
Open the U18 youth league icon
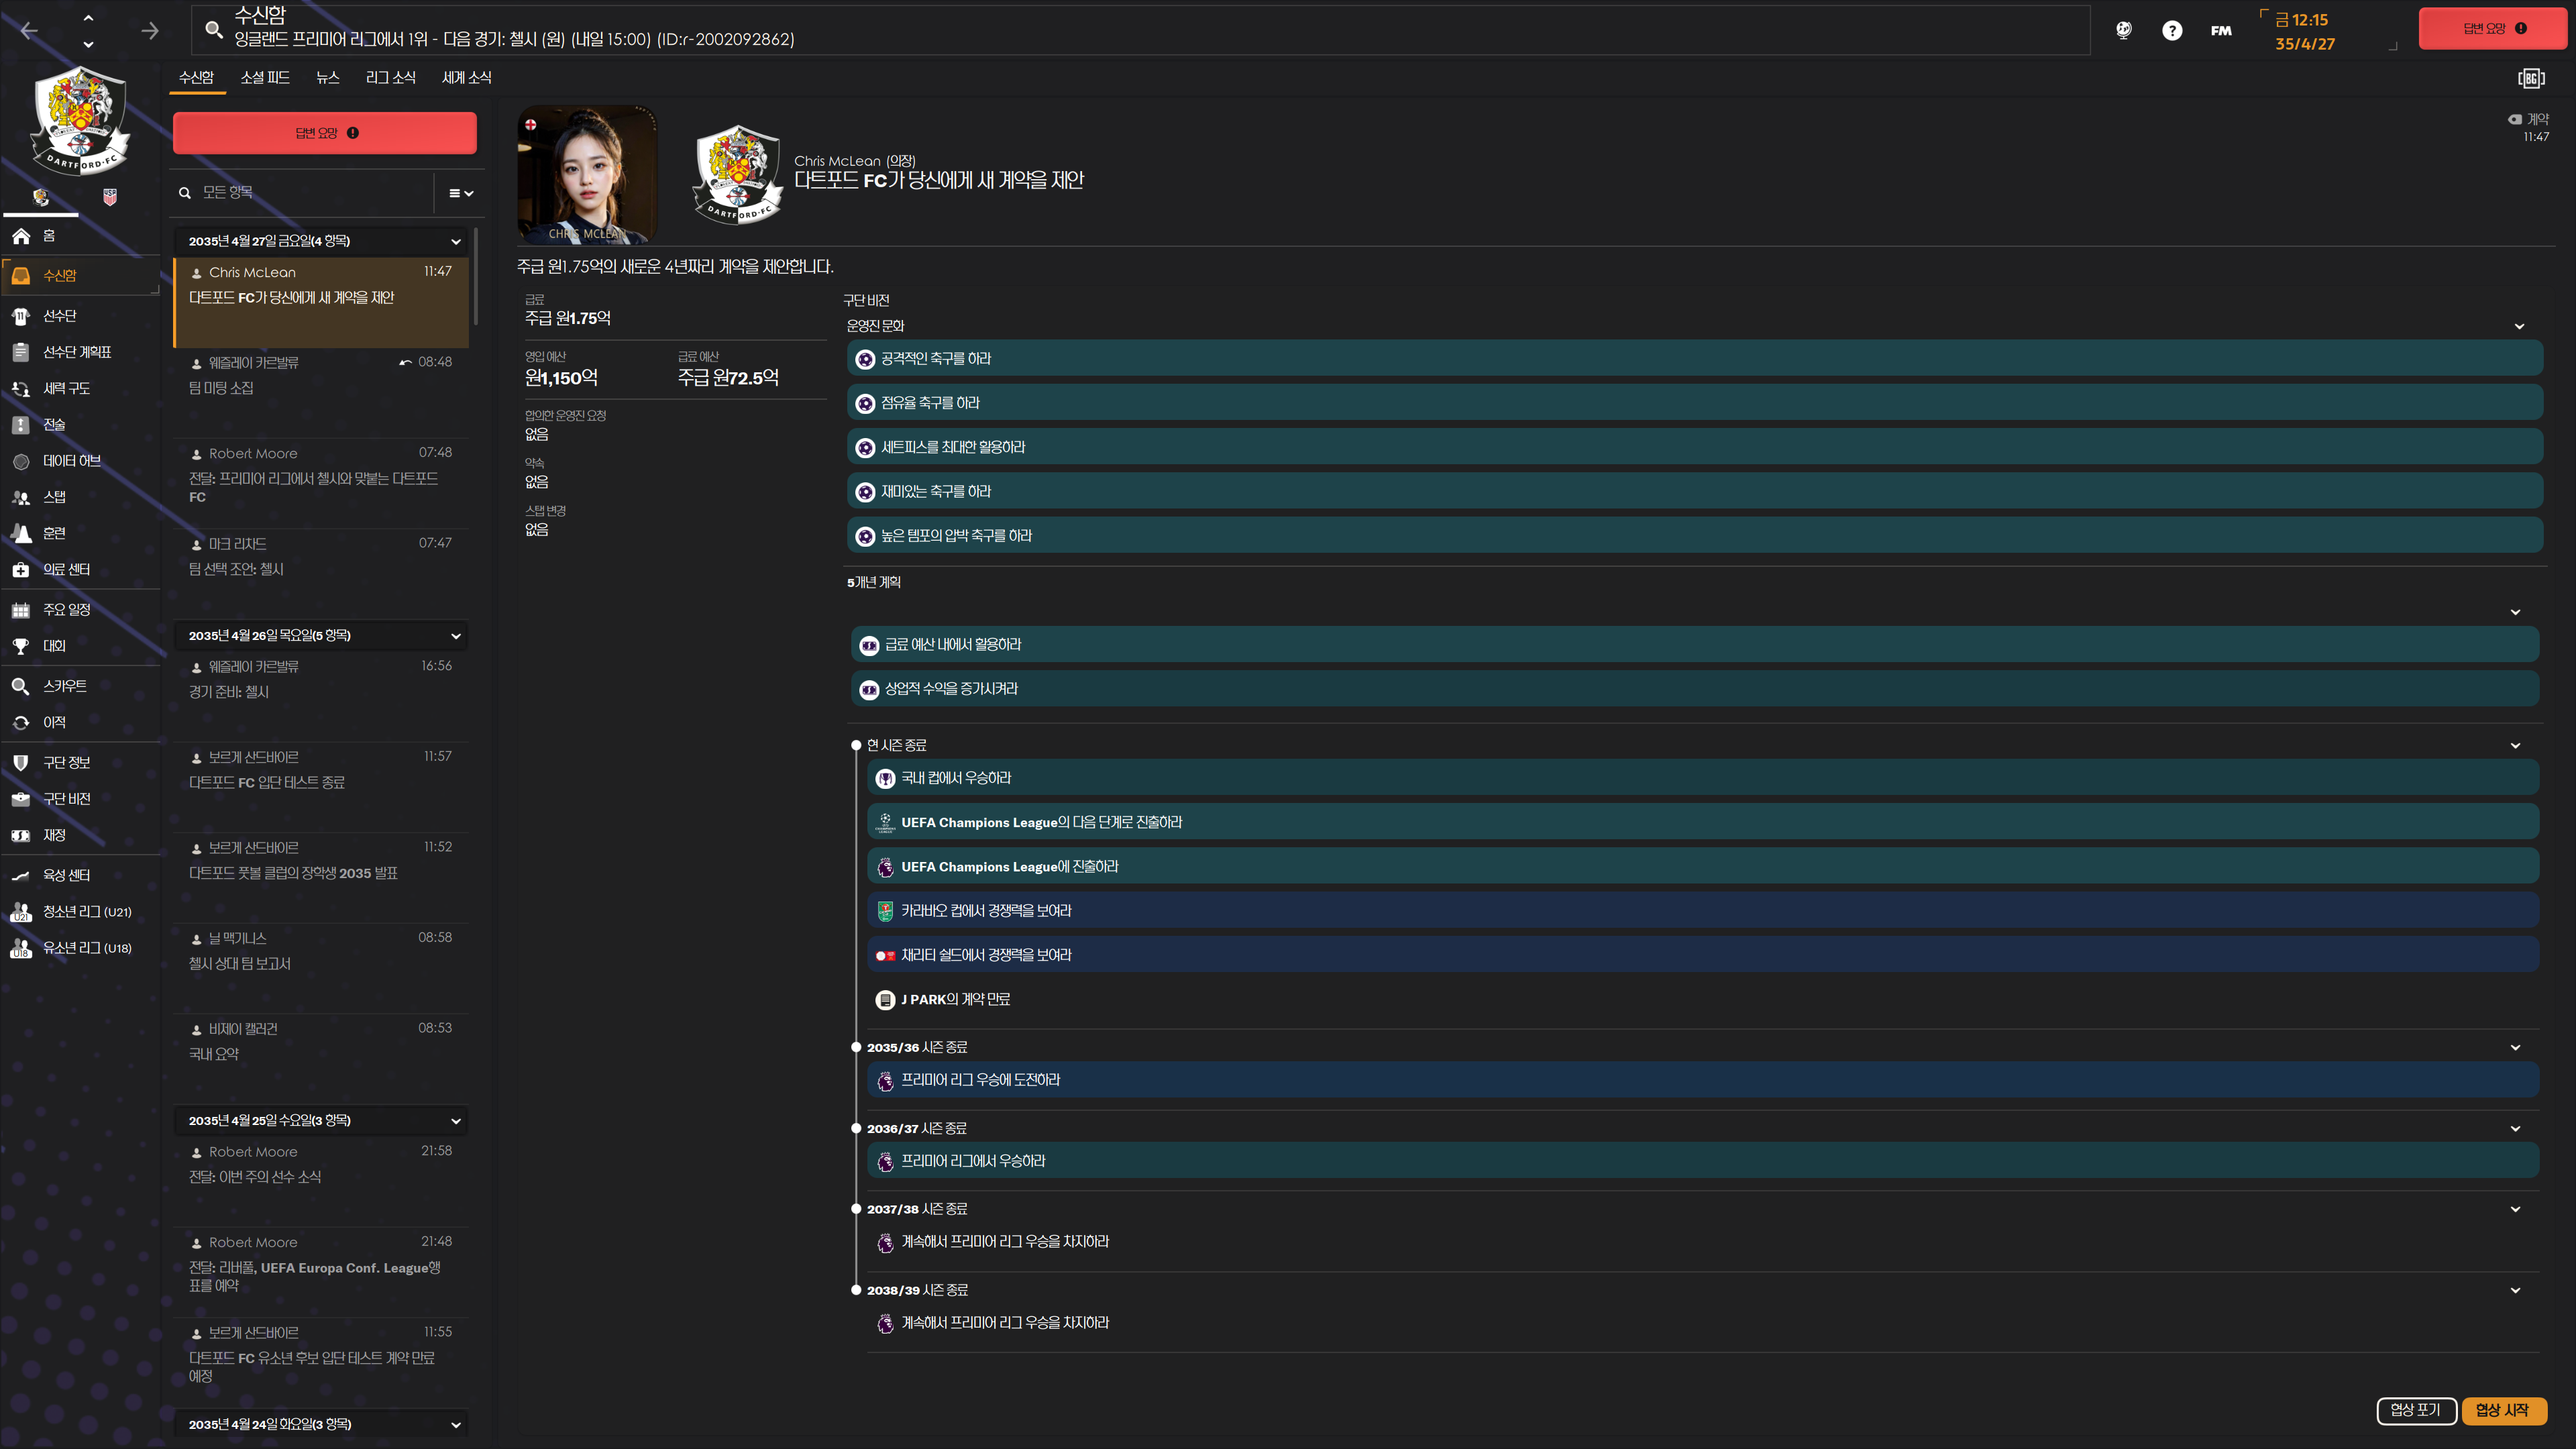(x=21, y=948)
